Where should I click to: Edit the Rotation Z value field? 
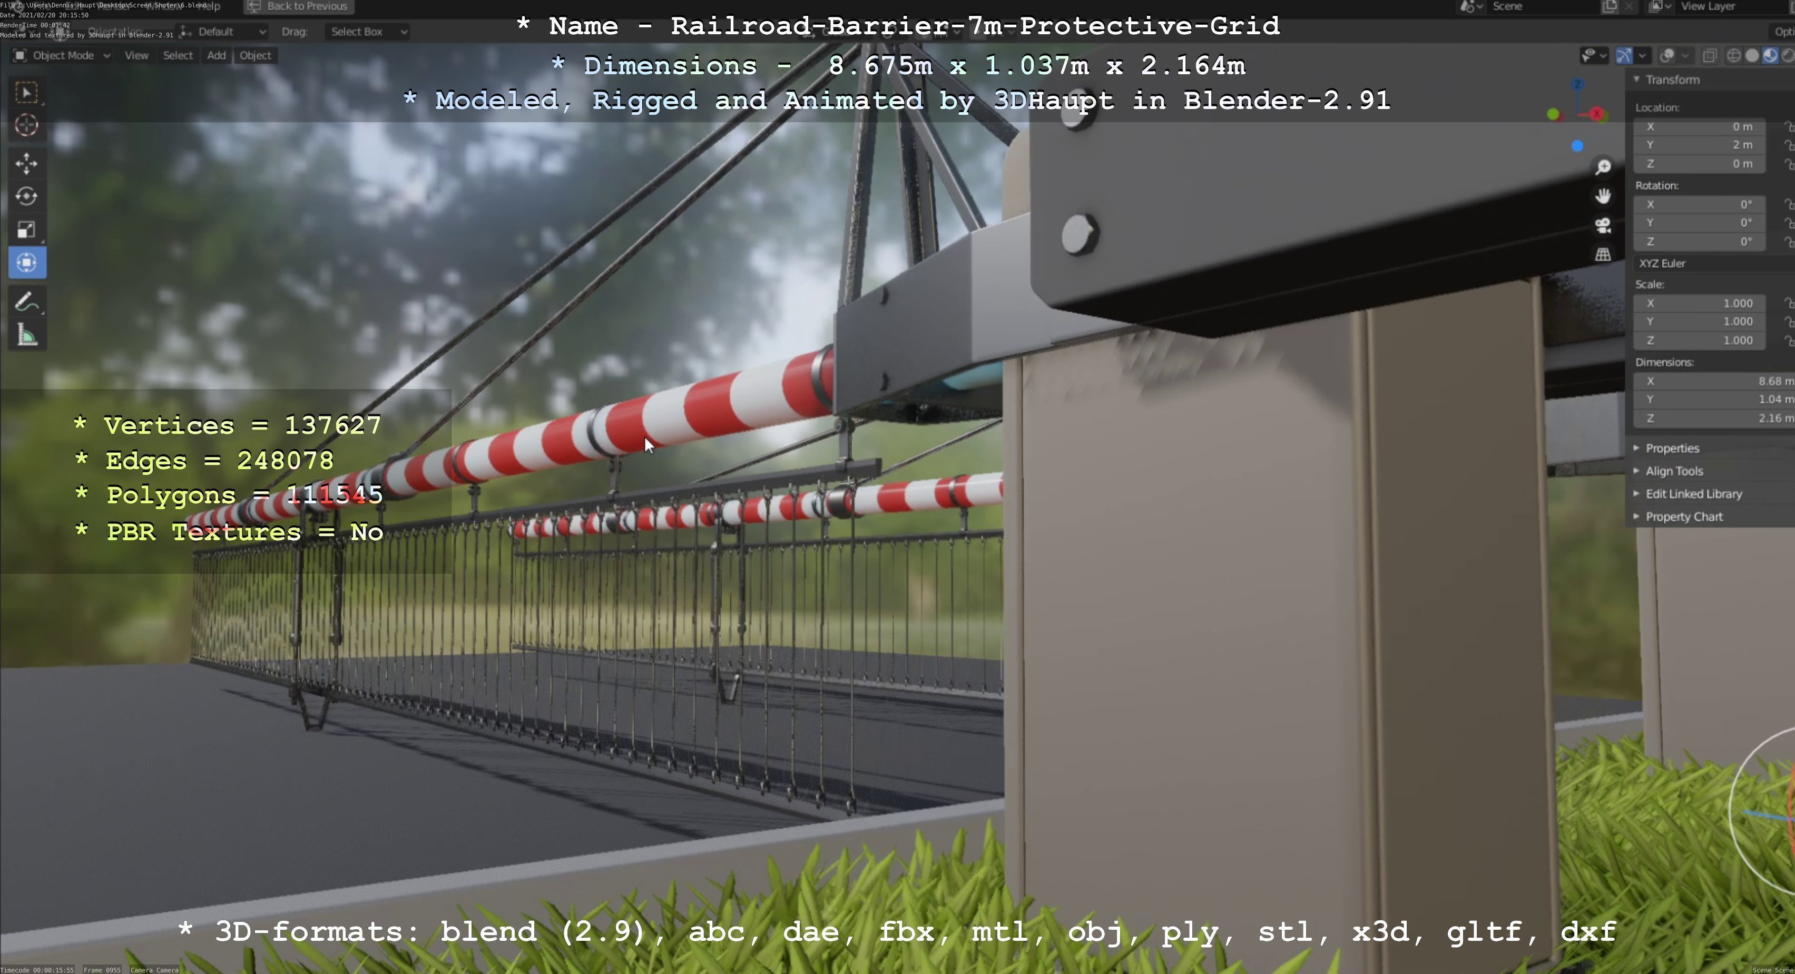pos(1700,242)
